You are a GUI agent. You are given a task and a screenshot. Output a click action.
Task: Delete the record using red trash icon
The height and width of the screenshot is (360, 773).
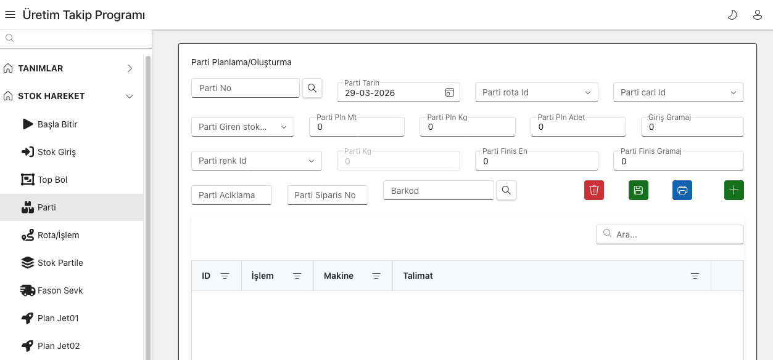(593, 190)
